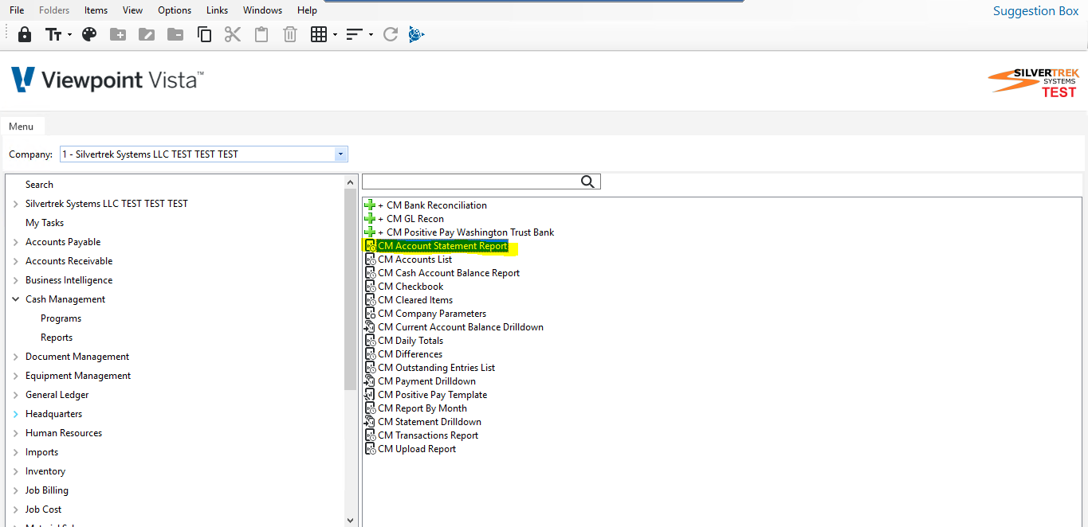
Task: Select the Menu tab
Action: [22, 127]
